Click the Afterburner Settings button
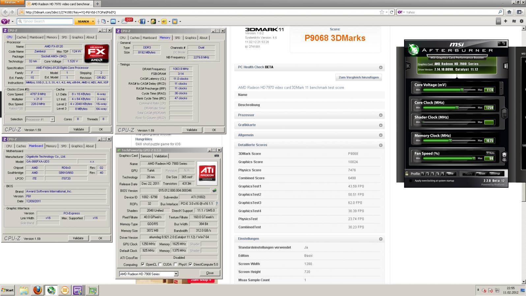Image resolution: width=526 pixels, height=296 pixels. click(495, 174)
